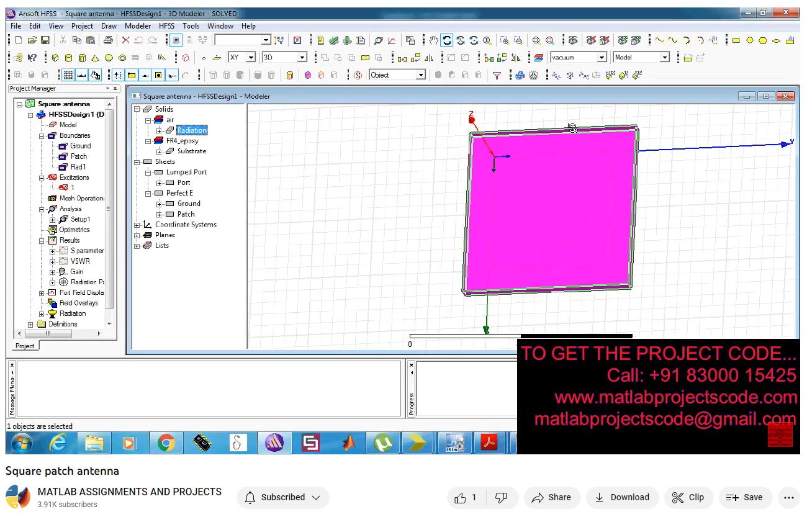Click the Print icon in the toolbar
807x517 pixels.
click(x=109, y=40)
